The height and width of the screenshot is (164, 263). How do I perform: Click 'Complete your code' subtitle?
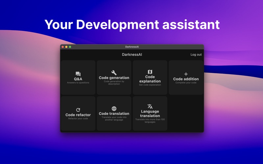click(x=186, y=83)
